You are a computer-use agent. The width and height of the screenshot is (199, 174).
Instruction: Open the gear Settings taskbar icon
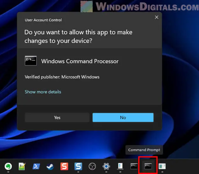[x=106, y=166]
